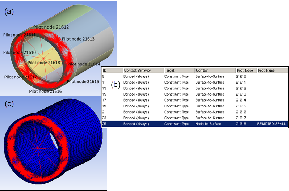Screen dimensions: 289x191
Task: Select table row with ID 9
Action: [195, 76]
